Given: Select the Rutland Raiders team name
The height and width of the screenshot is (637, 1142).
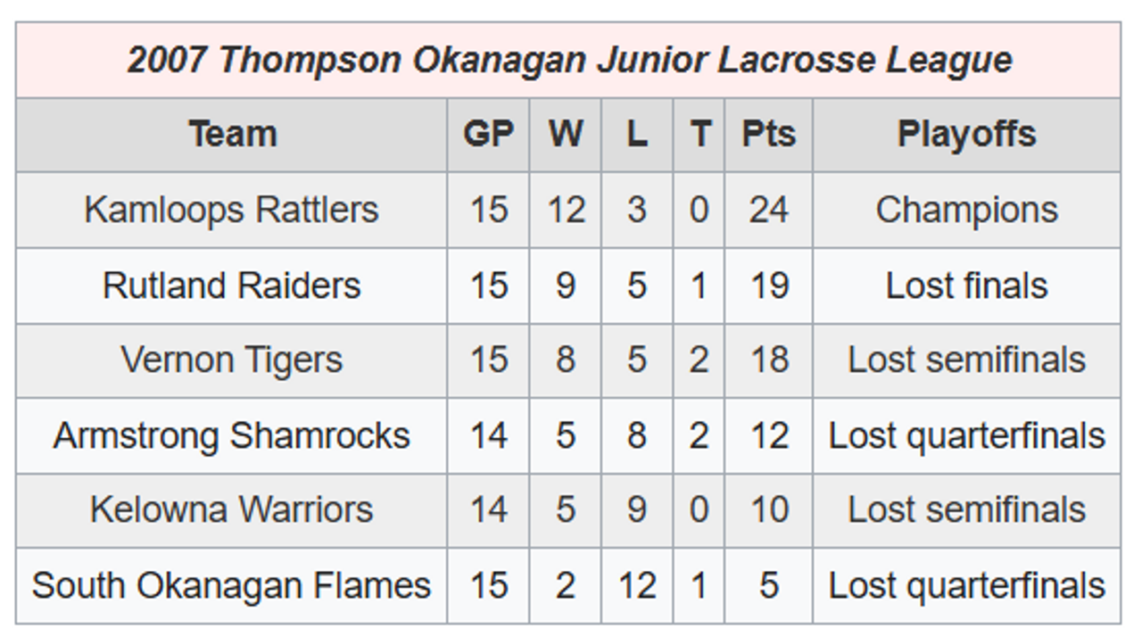Looking at the screenshot, I should click(232, 285).
